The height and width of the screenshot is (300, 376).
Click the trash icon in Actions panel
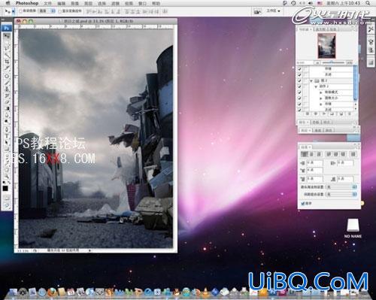tap(350, 114)
